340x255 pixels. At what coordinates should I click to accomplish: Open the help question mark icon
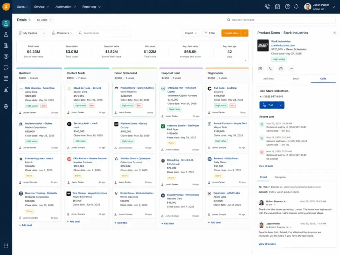point(288,7)
